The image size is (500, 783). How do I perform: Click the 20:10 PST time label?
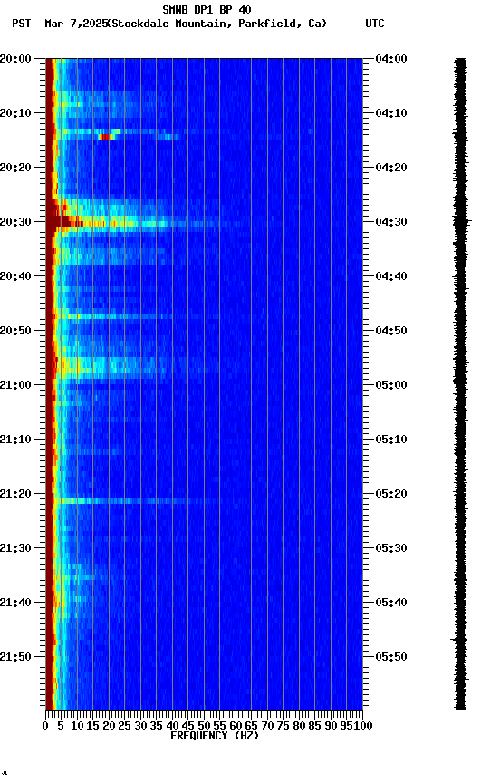pyautogui.click(x=15, y=113)
